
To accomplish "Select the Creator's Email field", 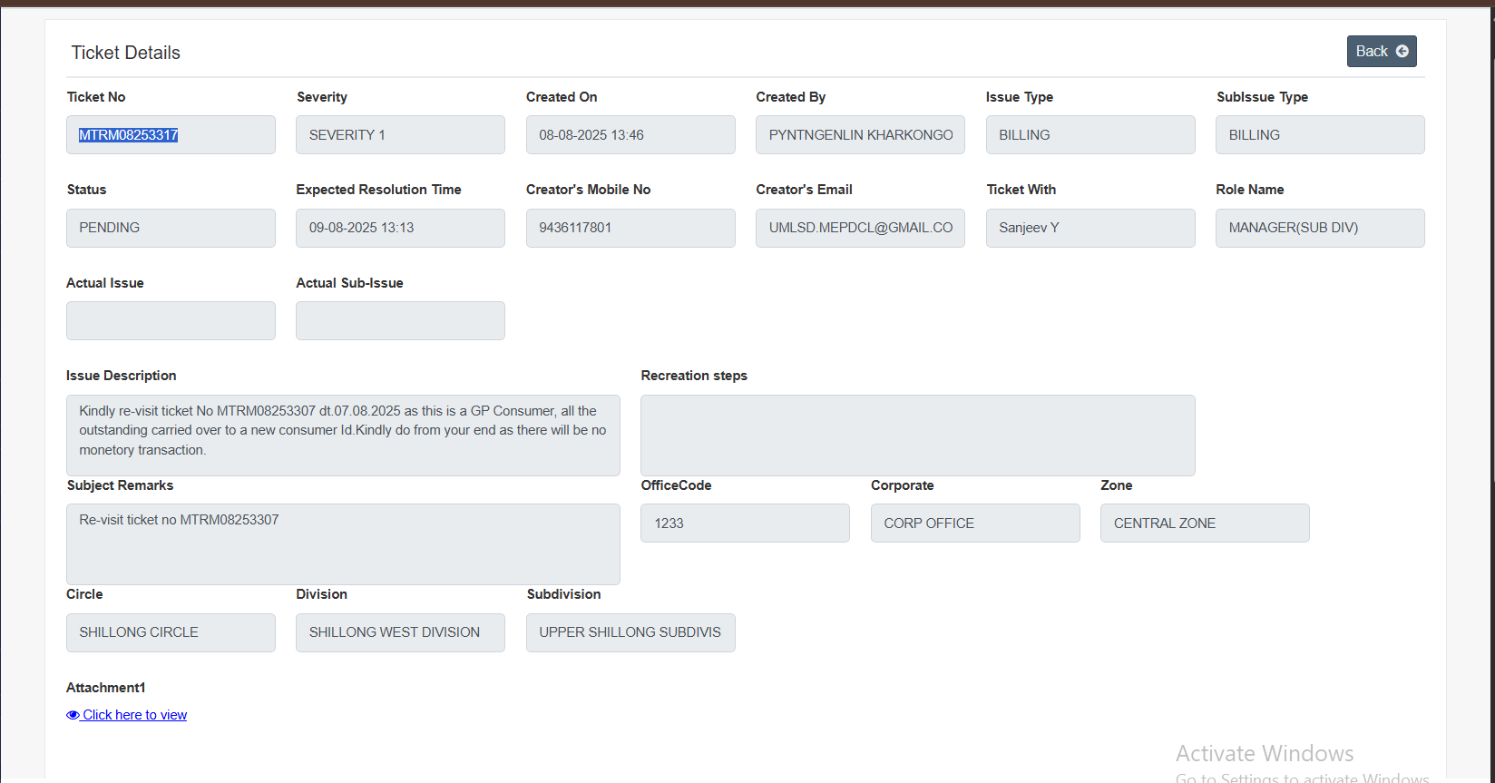I will pyautogui.click(x=860, y=228).
